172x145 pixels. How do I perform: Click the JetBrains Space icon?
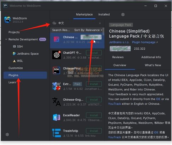14,54
